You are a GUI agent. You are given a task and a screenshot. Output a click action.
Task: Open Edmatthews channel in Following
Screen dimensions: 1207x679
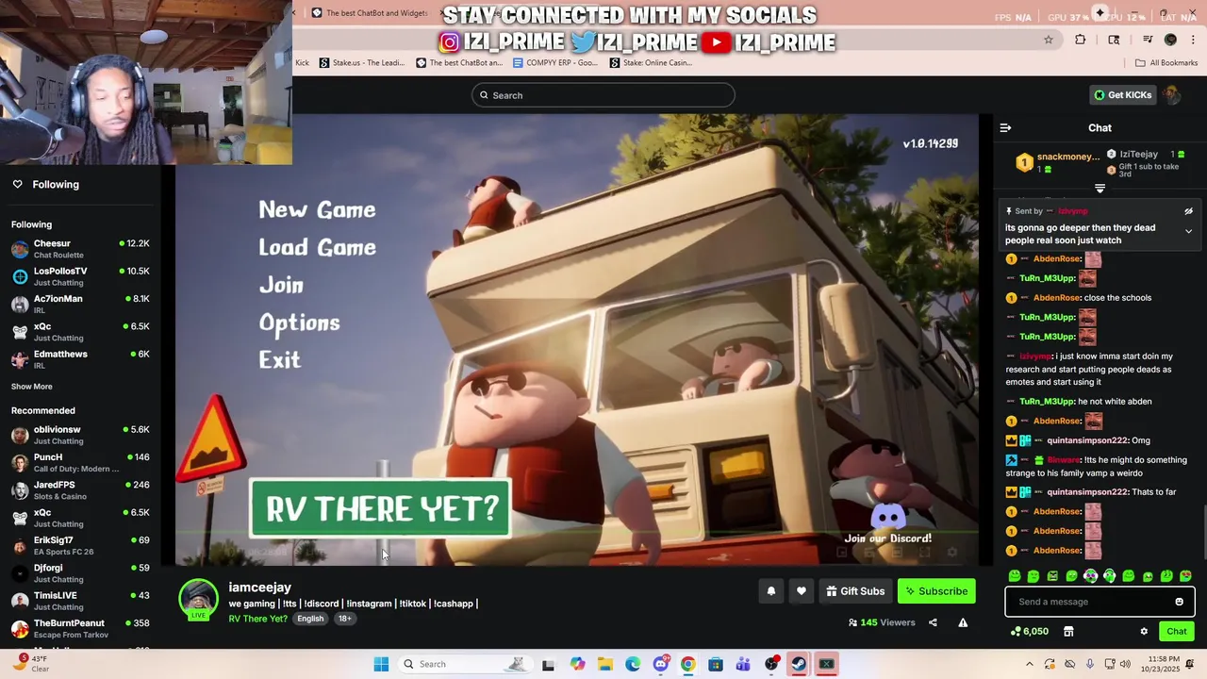pos(80,359)
